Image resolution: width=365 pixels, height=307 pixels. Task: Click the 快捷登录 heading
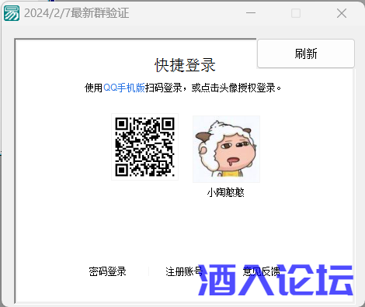(x=185, y=65)
